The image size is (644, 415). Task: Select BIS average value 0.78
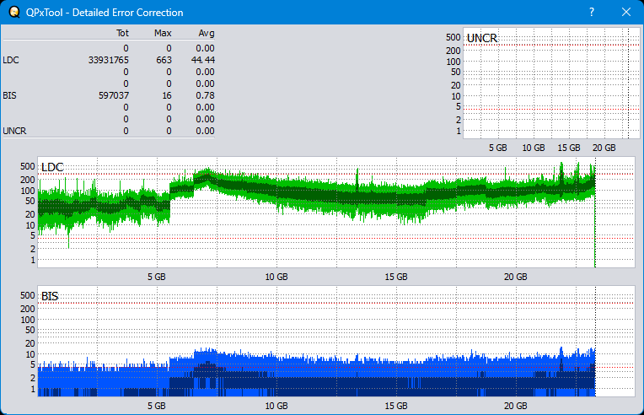(205, 95)
